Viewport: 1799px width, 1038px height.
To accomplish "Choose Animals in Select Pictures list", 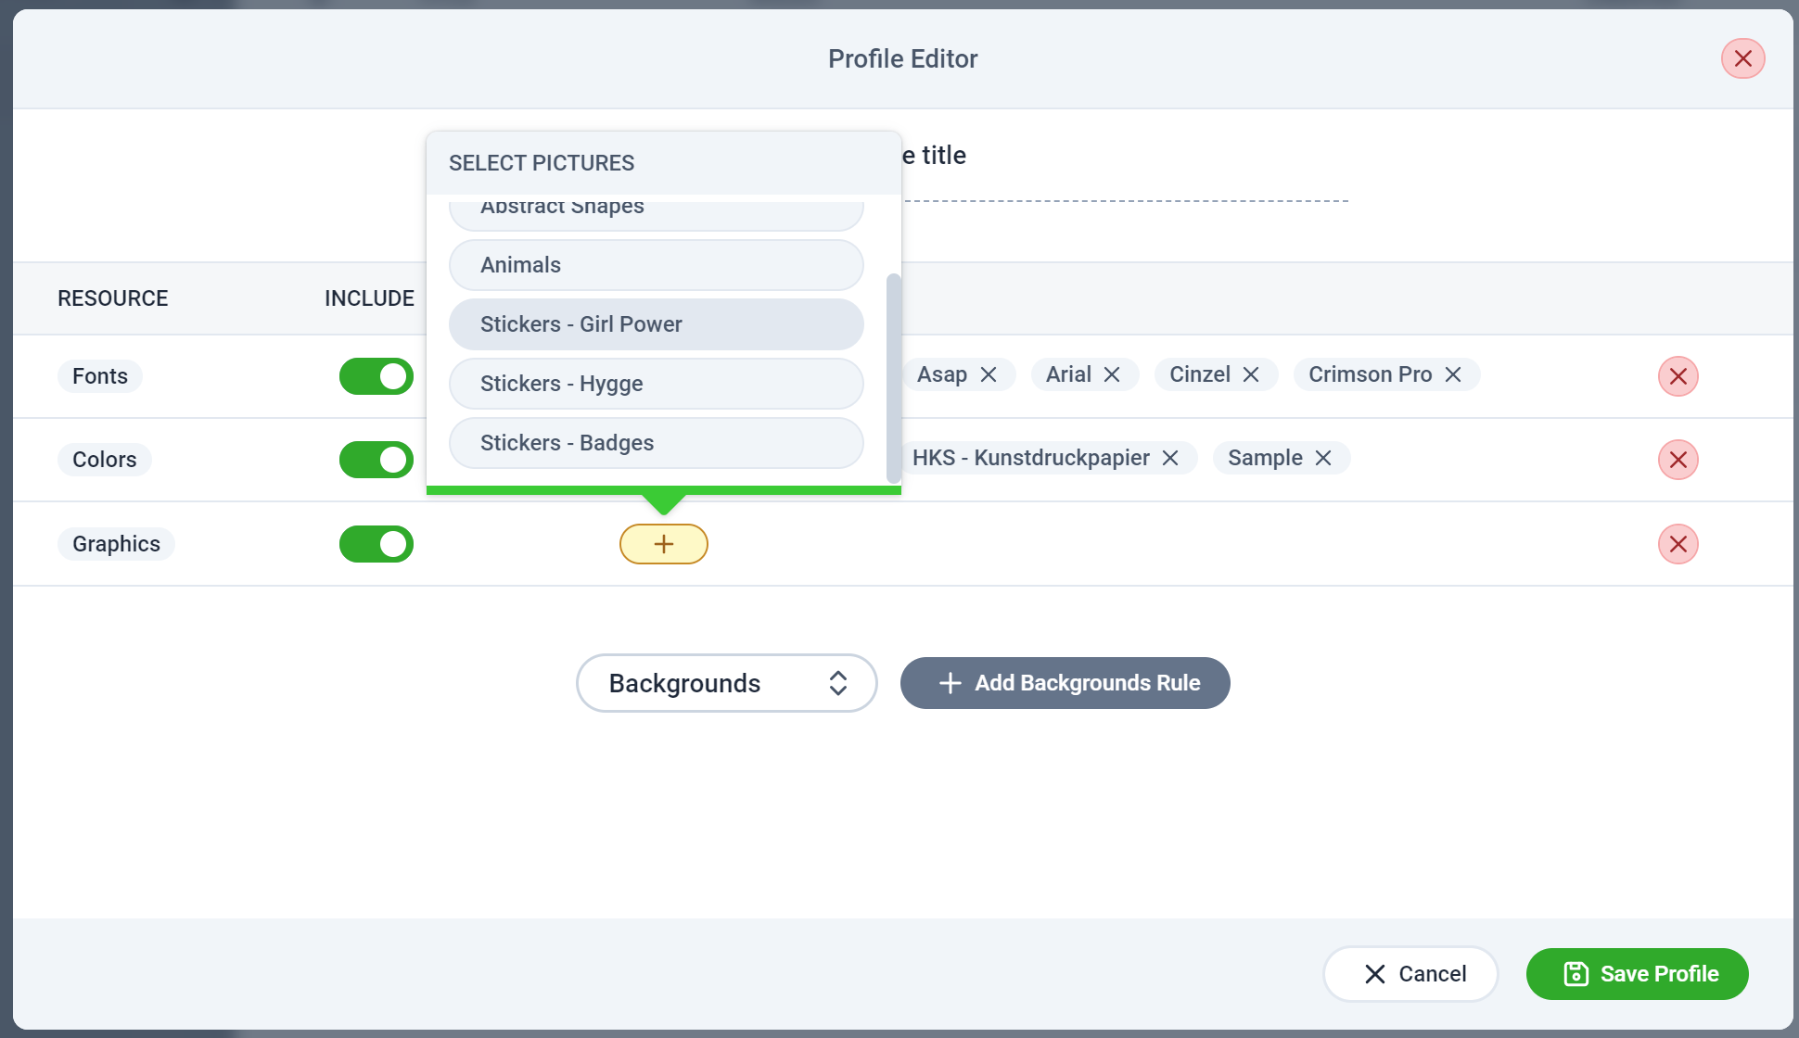I will point(657,265).
